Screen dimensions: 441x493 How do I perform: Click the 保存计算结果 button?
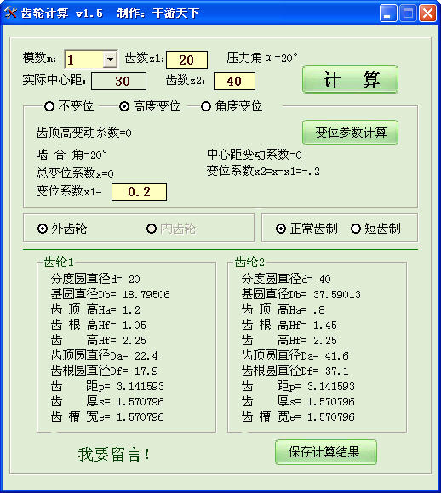[x=326, y=452]
